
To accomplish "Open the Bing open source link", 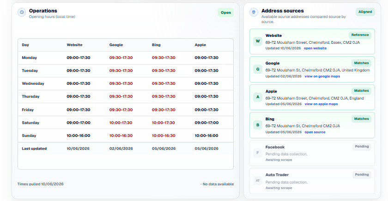I will (315, 132).
